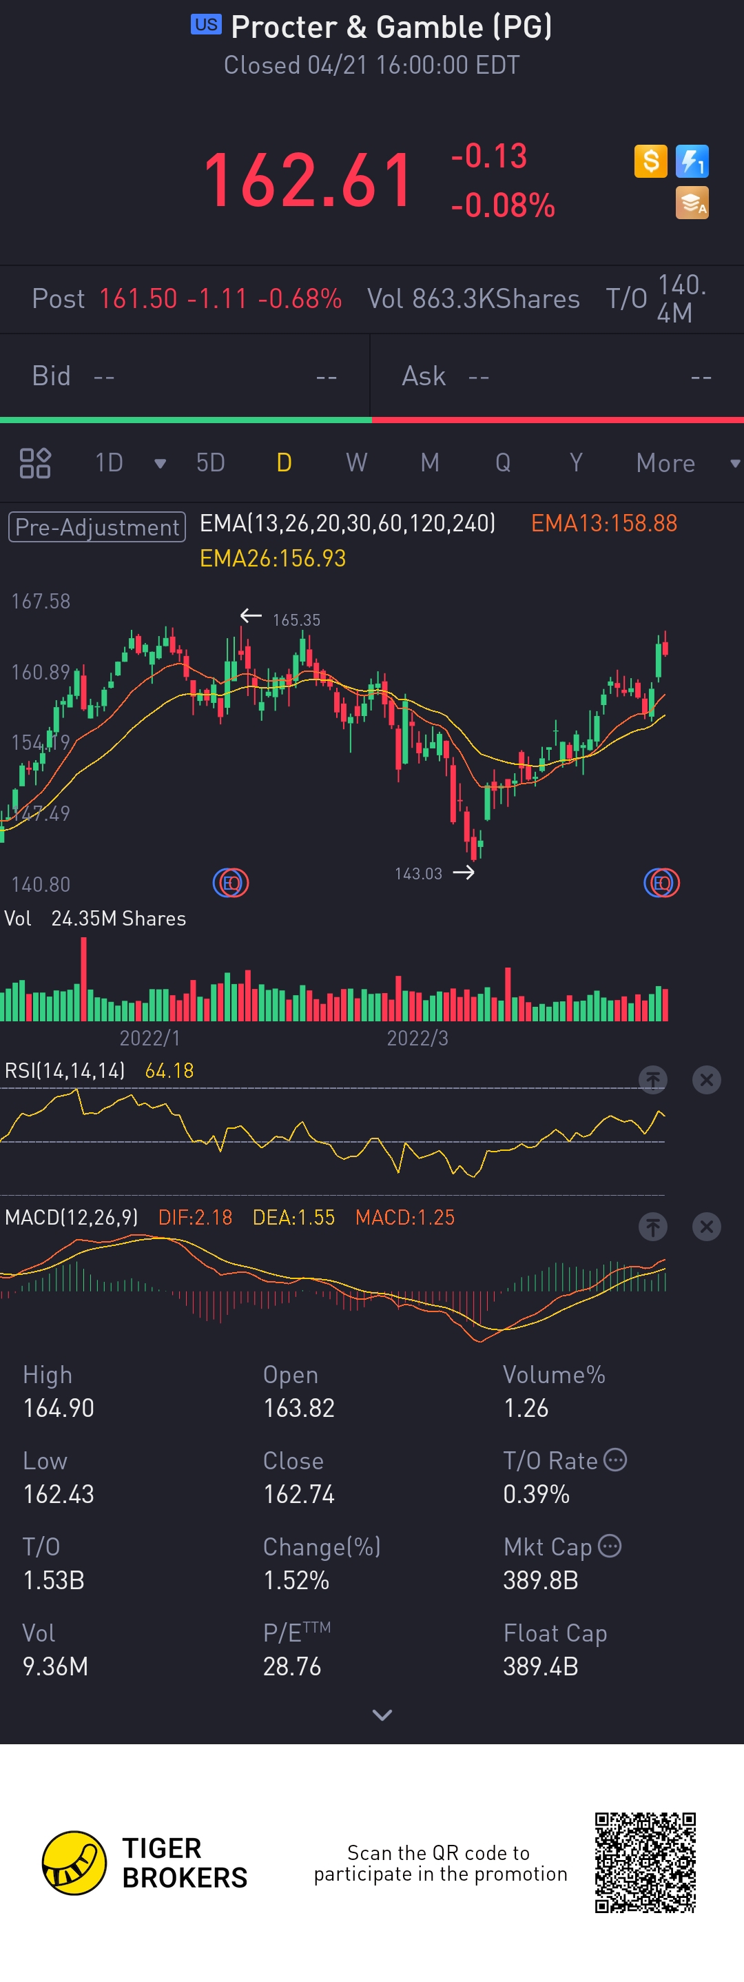Tap the Post 161.50 after-hours quote

(x=186, y=298)
